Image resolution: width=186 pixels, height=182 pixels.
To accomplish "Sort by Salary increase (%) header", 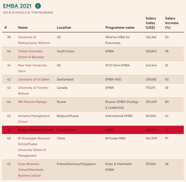I will pos(172,23).
